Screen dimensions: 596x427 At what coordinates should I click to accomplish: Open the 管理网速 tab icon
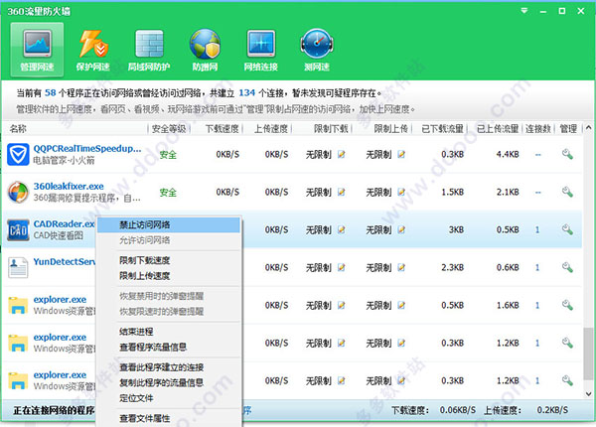point(37,43)
